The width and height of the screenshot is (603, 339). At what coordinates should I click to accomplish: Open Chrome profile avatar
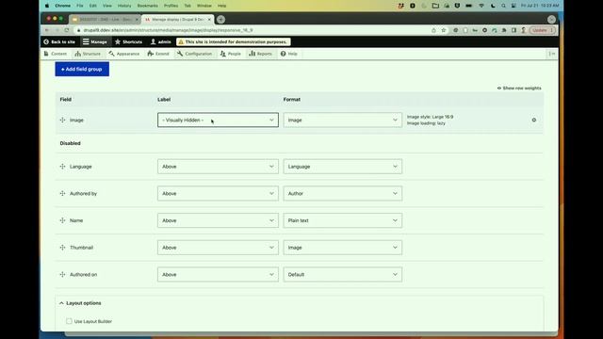click(524, 30)
